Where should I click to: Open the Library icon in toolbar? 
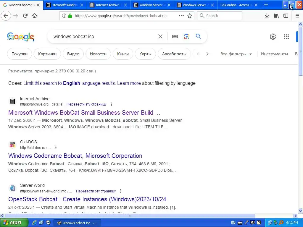pos(276,16)
